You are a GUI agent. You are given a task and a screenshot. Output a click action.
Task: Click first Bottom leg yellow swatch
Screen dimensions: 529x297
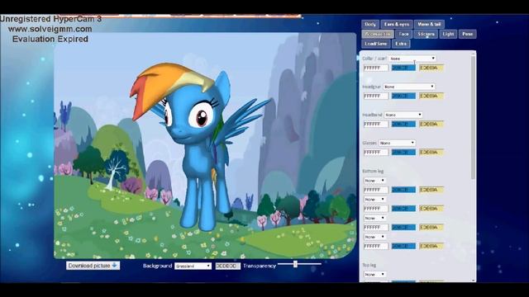(431, 190)
